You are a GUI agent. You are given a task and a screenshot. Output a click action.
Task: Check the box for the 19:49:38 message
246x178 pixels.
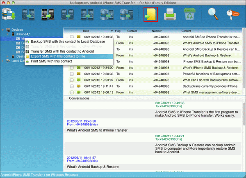click(72, 37)
